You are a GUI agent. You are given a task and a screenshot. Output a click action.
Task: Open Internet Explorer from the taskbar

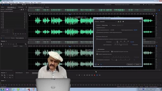[13, 89]
